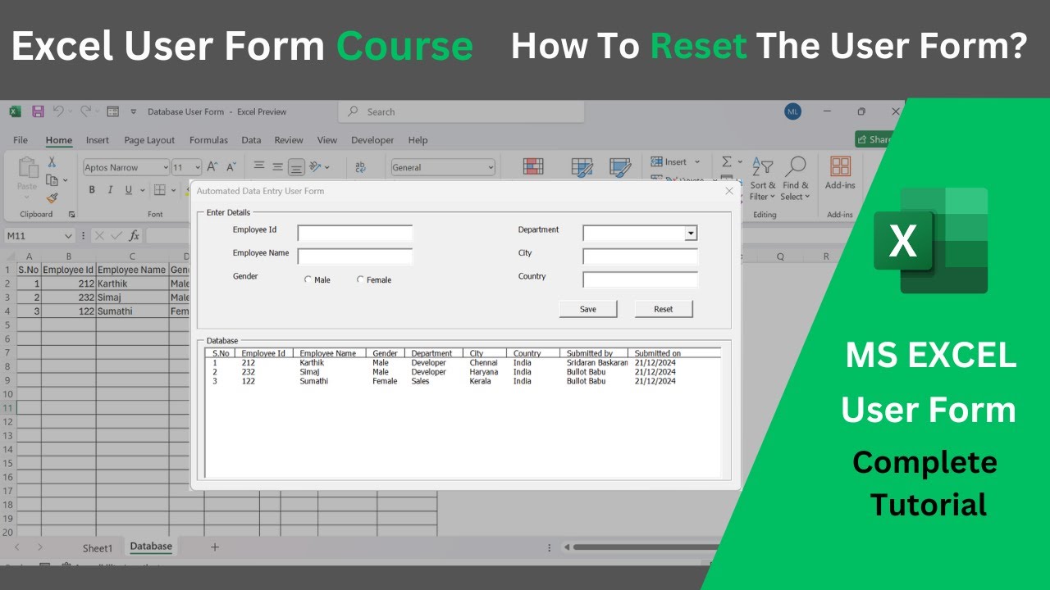The image size is (1050, 590).
Task: Open the File menu
Action: [21, 140]
